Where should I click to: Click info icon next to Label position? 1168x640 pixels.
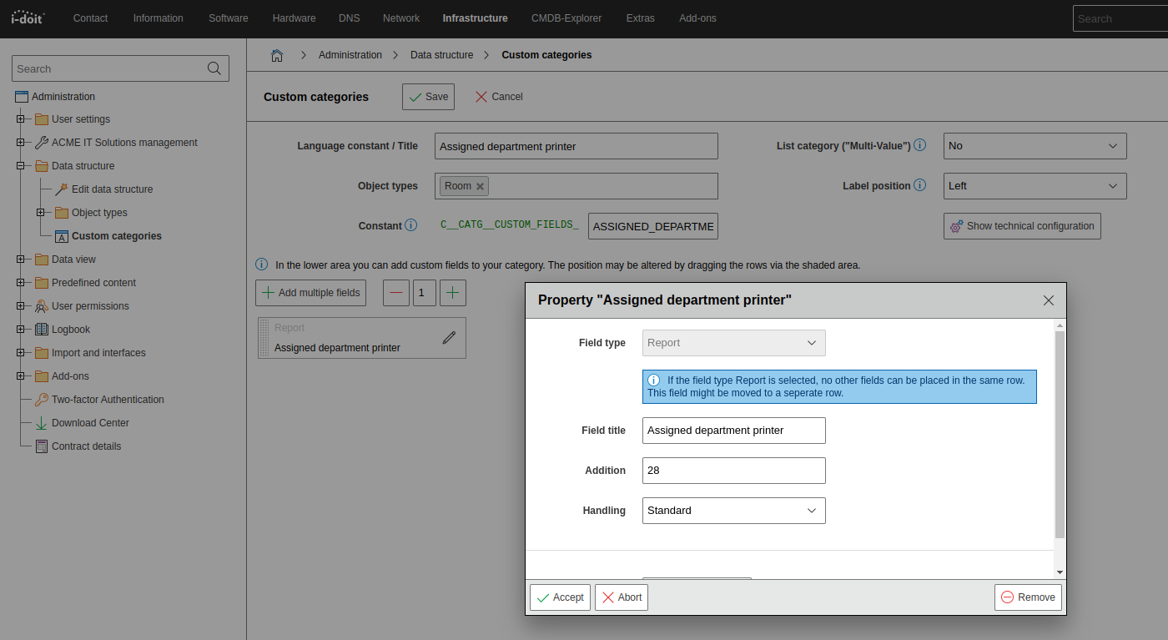919,185
